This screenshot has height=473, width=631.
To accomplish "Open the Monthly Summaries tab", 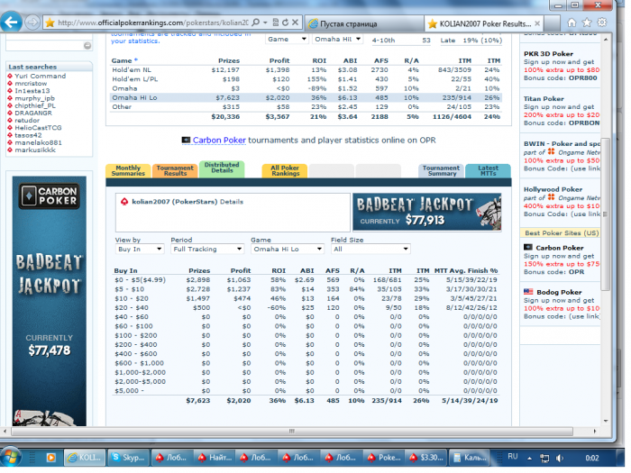I will tap(128, 170).
